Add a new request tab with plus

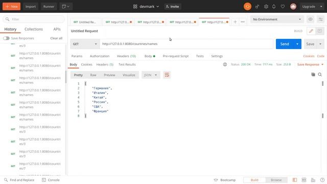235,22
